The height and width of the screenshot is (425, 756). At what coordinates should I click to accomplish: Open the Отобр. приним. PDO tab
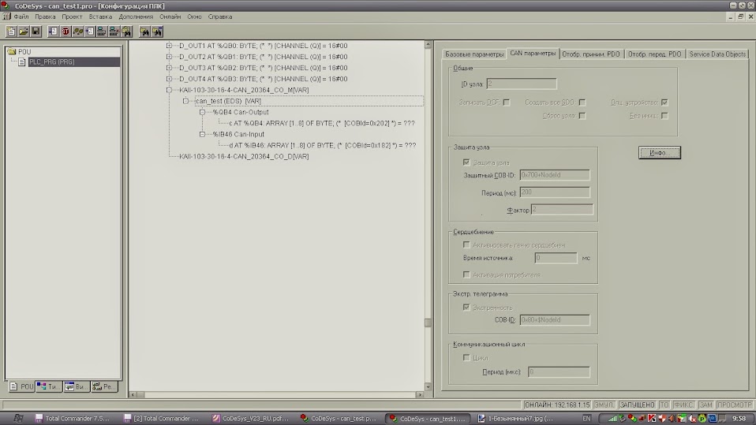pos(591,54)
